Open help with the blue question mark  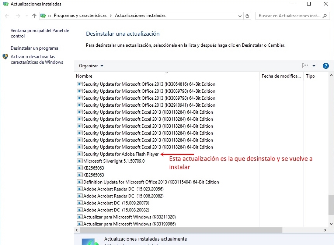326,66
